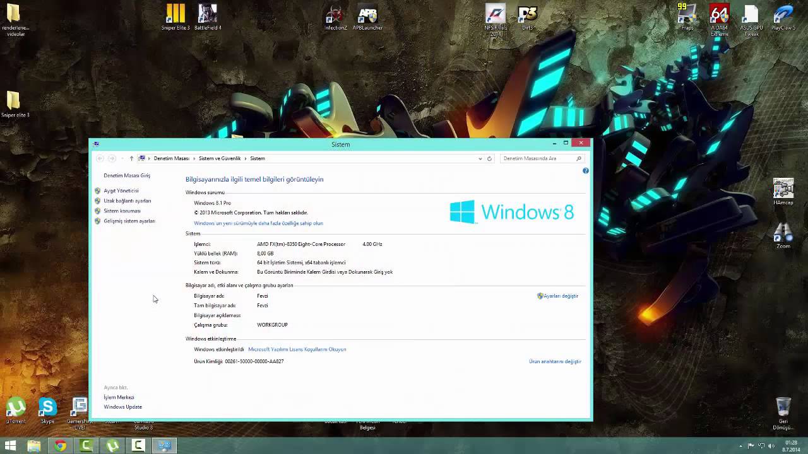The image size is (808, 454).
Task: Click the Control Panel taskbar button
Action: (164, 446)
